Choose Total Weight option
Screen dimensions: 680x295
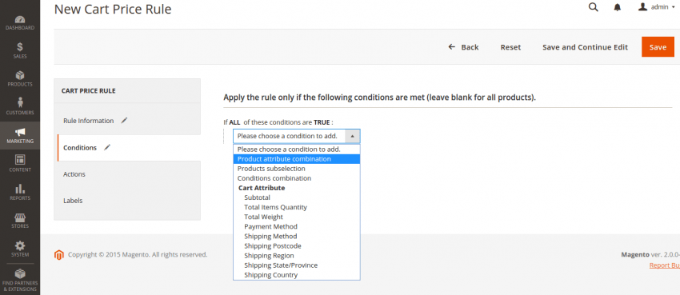click(x=297, y=217)
